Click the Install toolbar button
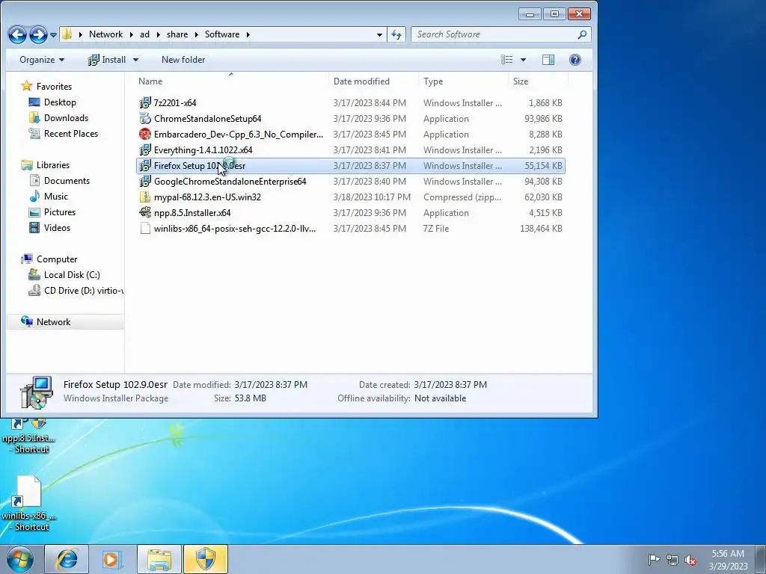 click(107, 60)
